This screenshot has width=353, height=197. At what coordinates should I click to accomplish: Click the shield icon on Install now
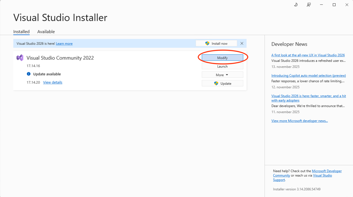207,43
